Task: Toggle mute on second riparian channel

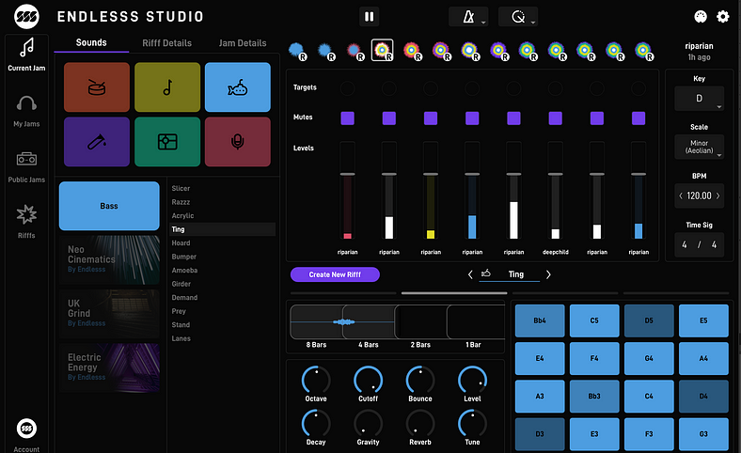Action: point(389,118)
